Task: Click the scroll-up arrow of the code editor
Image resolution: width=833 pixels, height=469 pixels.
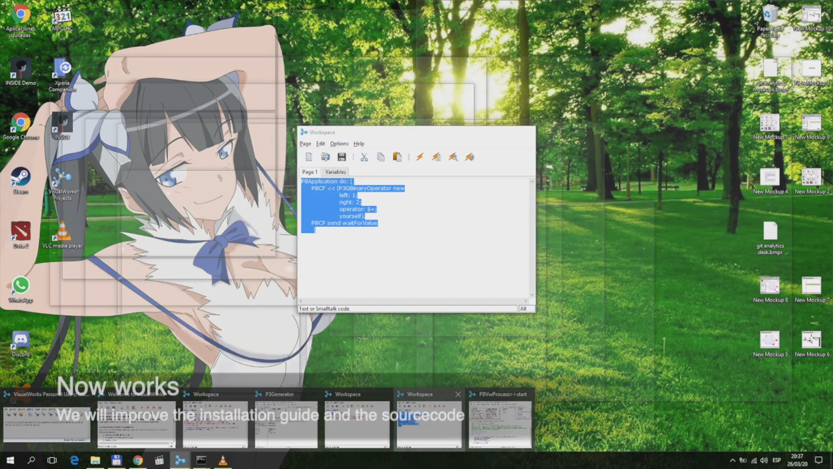Action: [x=532, y=182]
